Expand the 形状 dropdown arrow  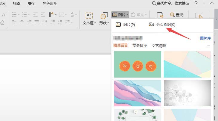click(108, 22)
